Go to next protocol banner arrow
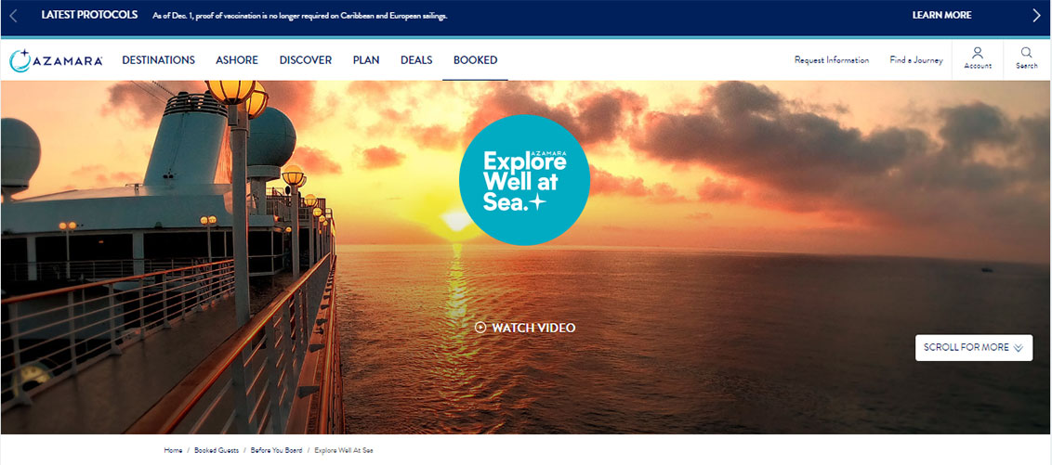The image size is (1052, 465). (1036, 16)
